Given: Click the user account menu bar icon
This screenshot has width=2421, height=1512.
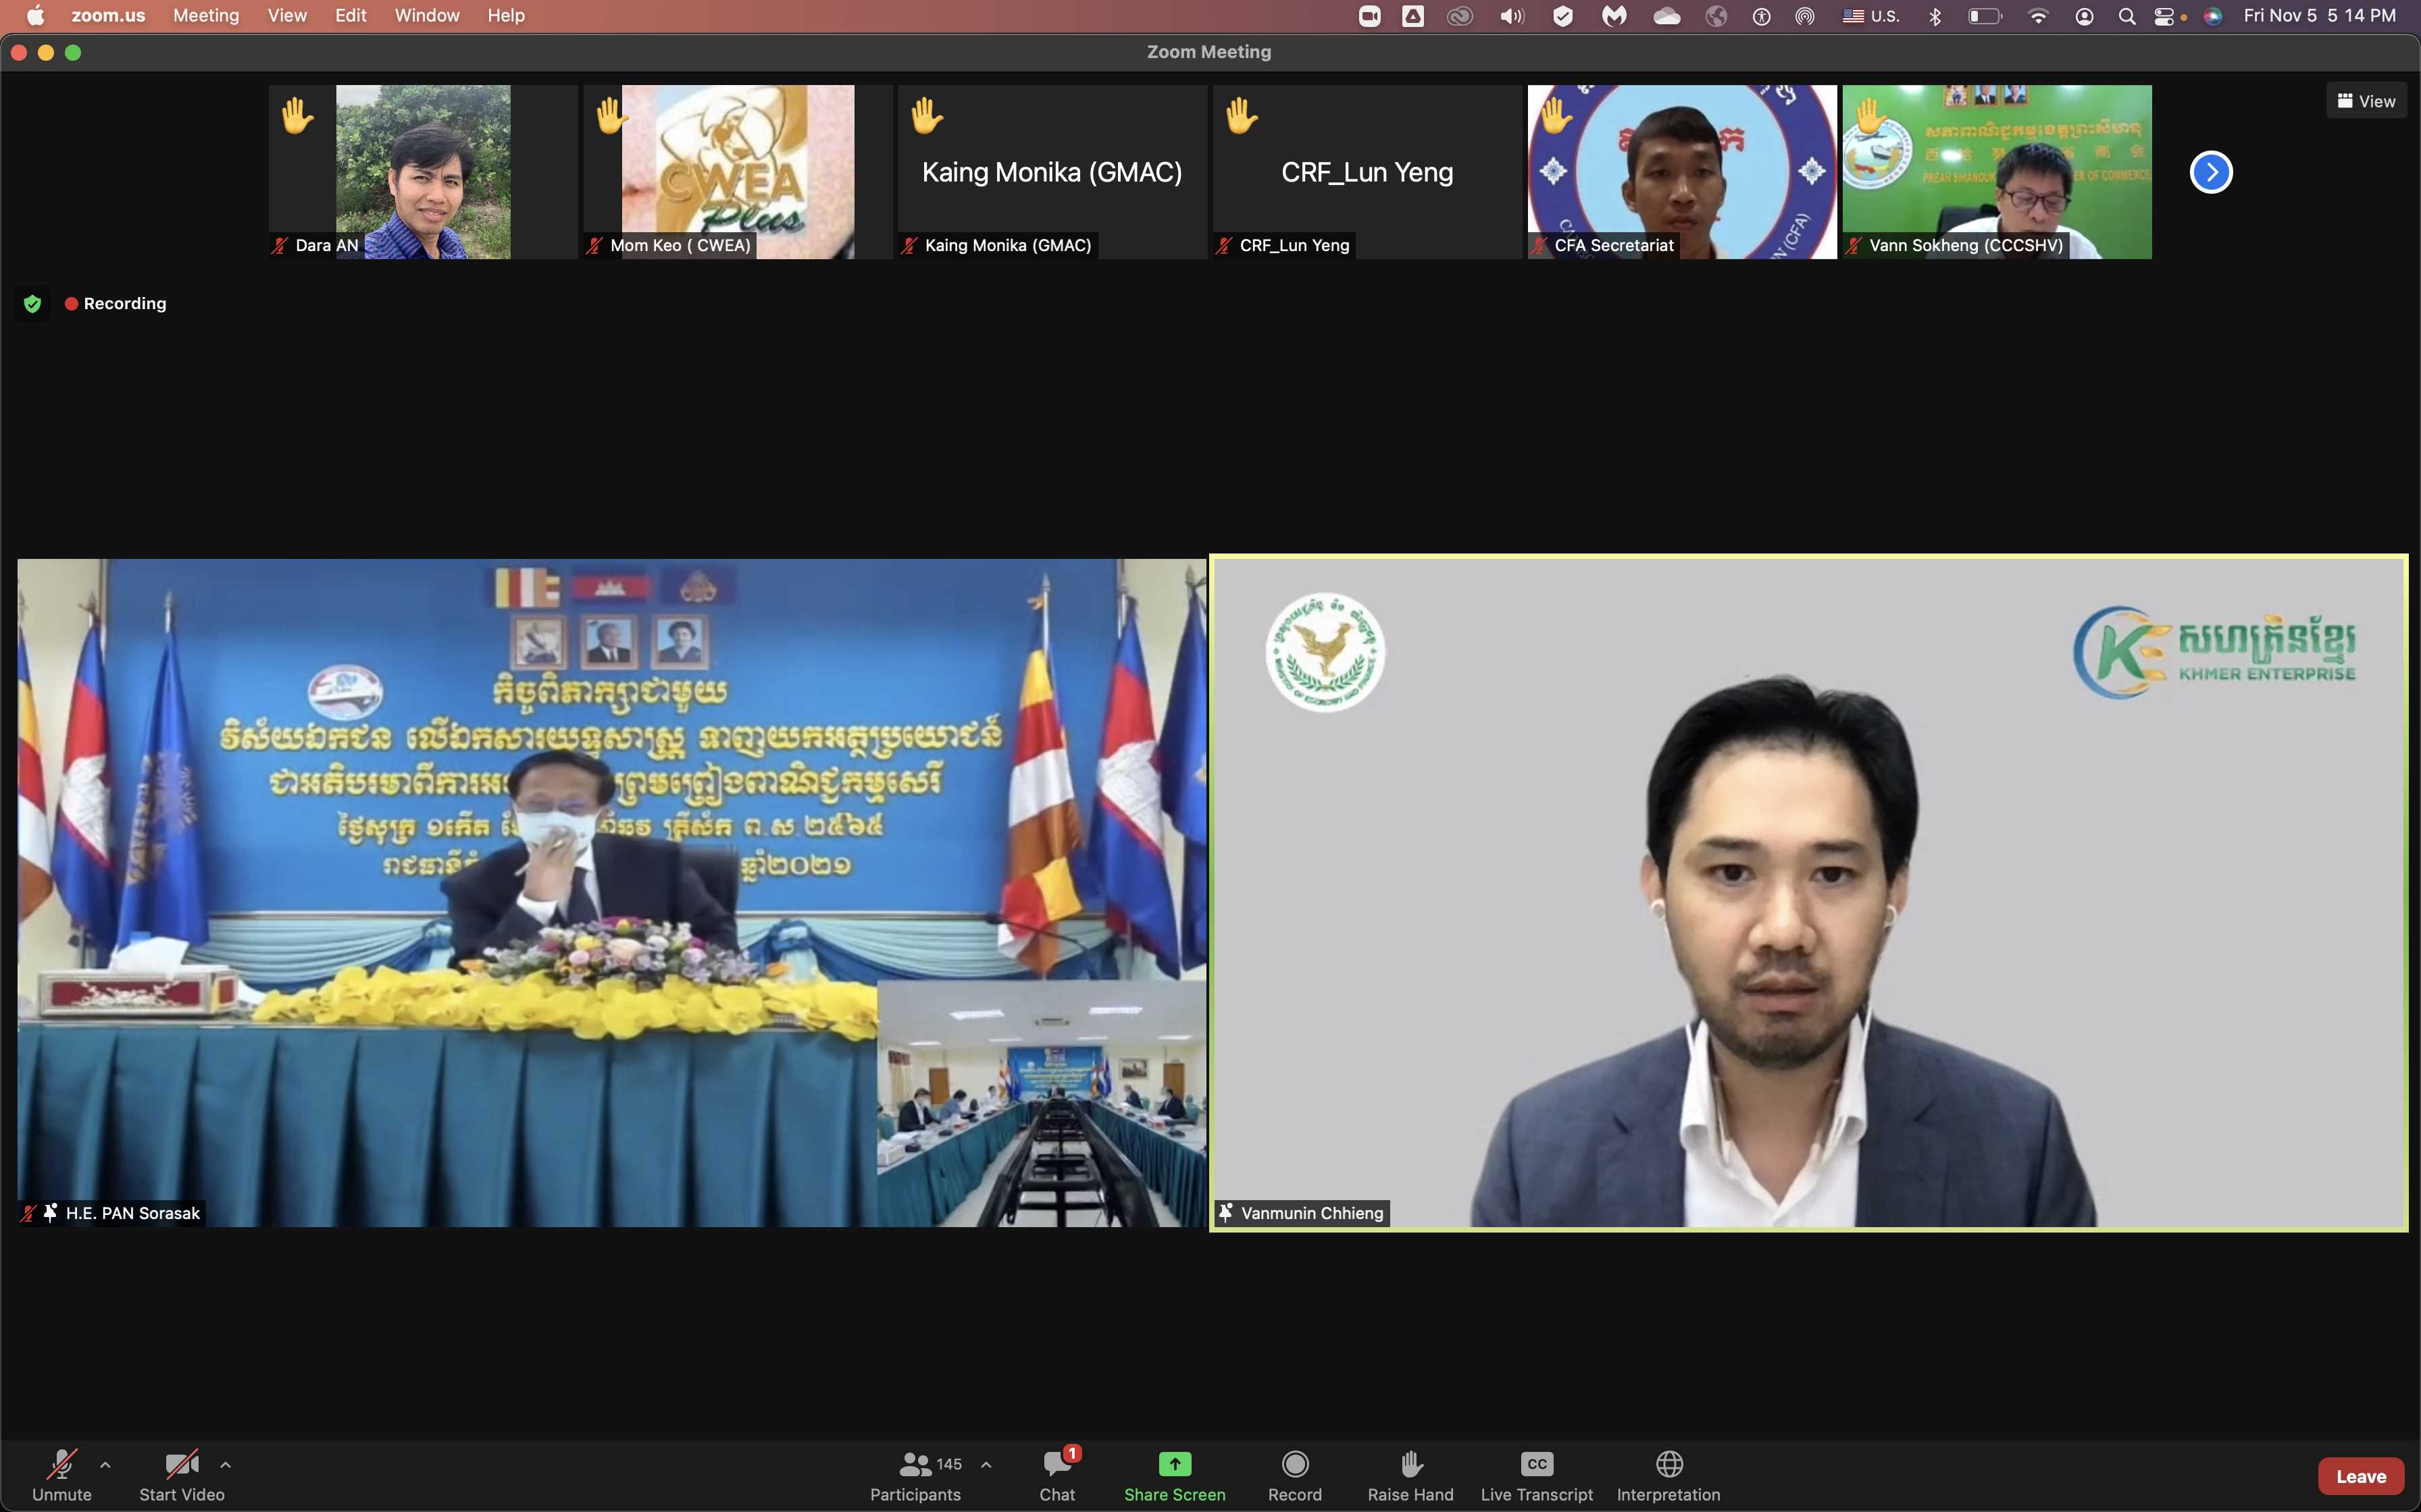Looking at the screenshot, I should point(2085,16).
